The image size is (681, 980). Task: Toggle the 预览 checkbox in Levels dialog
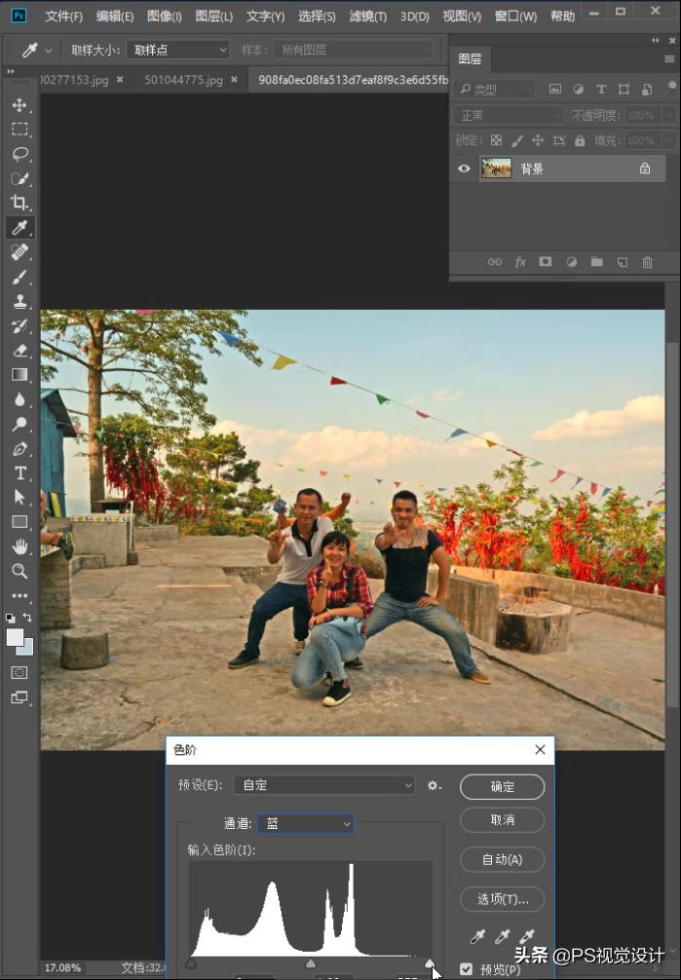466,969
